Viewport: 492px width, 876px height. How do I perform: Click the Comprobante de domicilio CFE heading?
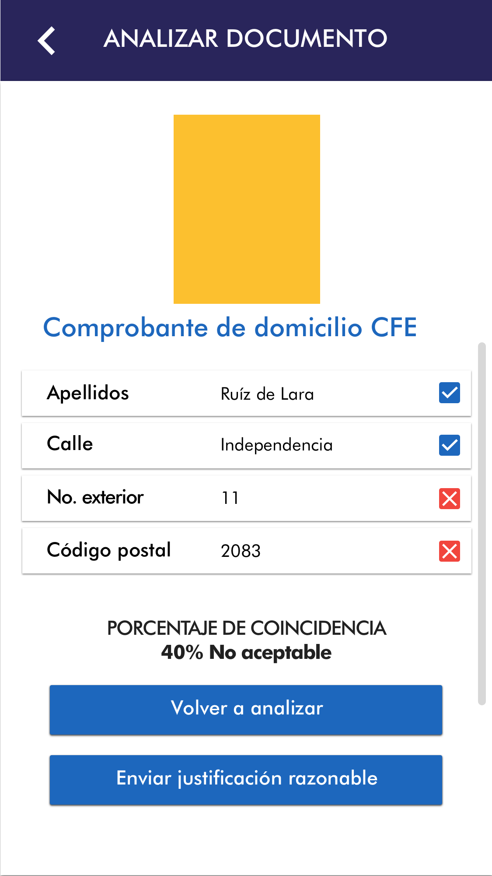pyautogui.click(x=230, y=327)
